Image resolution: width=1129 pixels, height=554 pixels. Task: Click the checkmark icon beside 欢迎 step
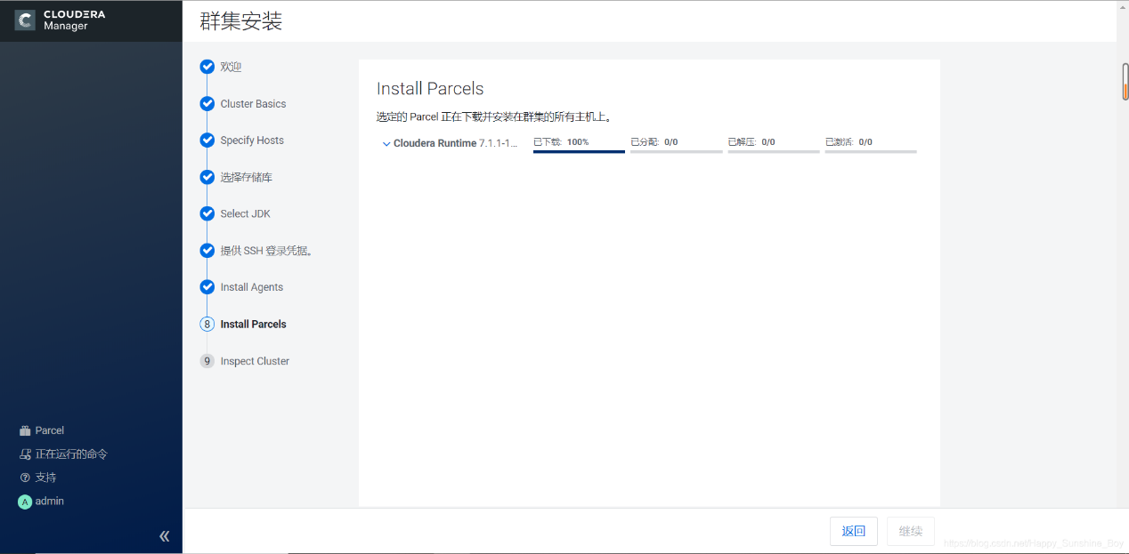(207, 67)
